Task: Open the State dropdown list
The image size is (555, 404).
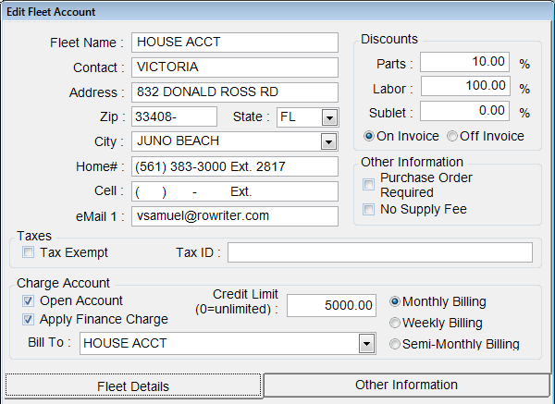Action: point(329,117)
